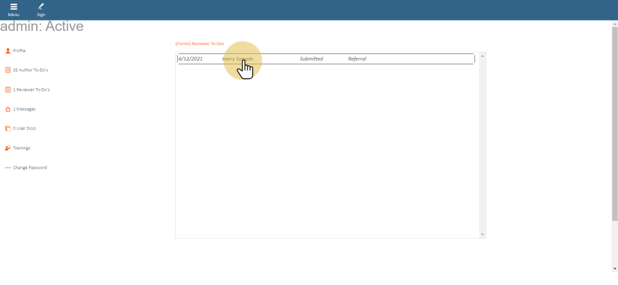618x285 pixels.
Task: Click the Change Password dots icon
Action: coord(8,168)
